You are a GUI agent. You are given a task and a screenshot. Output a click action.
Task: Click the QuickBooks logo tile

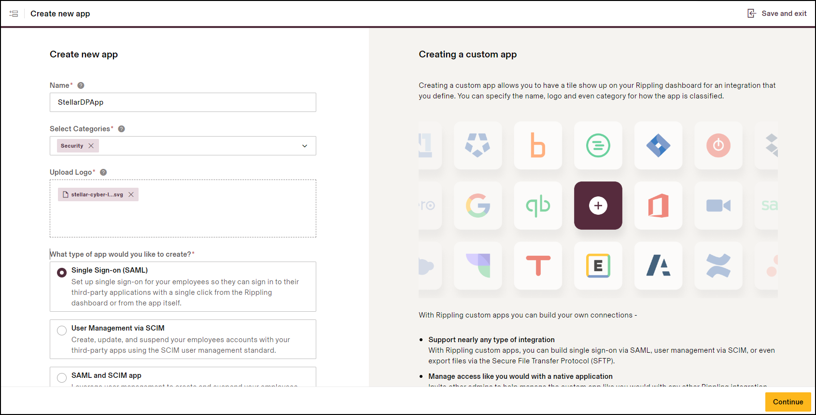tap(538, 206)
